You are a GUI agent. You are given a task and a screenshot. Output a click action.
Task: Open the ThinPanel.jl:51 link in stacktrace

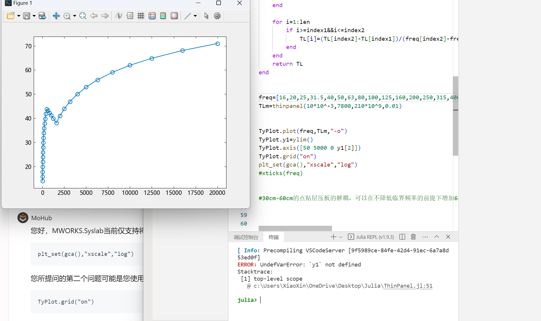point(408,286)
